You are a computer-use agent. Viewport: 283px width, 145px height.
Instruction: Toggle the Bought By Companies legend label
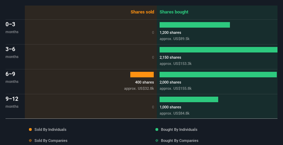[x=180, y=141]
